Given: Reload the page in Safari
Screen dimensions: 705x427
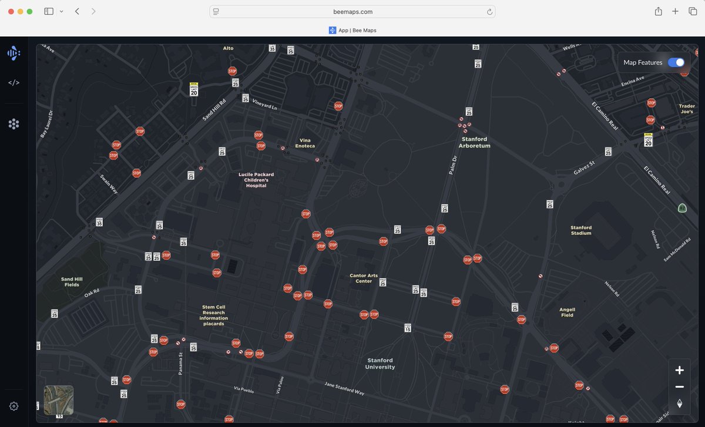Looking at the screenshot, I should pyautogui.click(x=489, y=12).
